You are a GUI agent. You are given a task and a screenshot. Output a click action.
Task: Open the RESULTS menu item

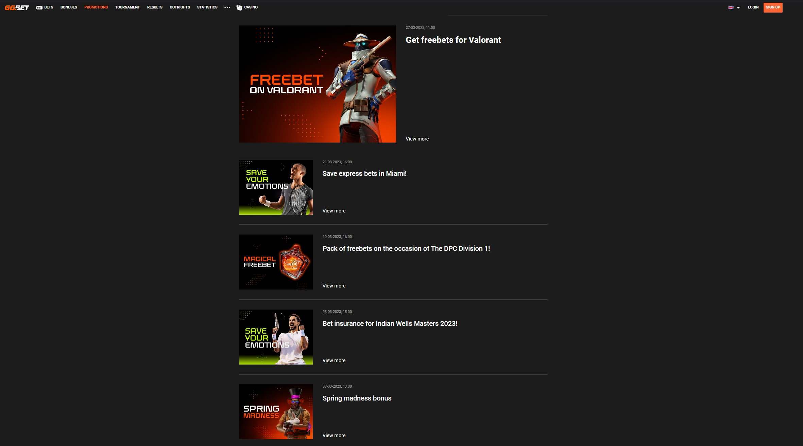coord(155,7)
